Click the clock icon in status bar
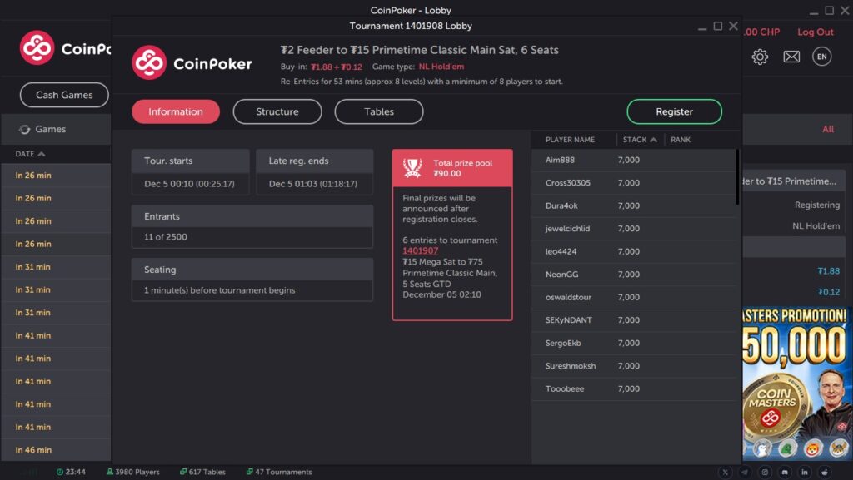Viewport: 853px width, 480px height. pyautogui.click(x=60, y=472)
